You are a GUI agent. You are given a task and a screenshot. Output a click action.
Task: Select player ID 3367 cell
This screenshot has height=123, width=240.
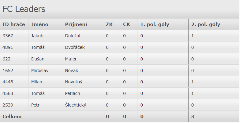point(8,36)
